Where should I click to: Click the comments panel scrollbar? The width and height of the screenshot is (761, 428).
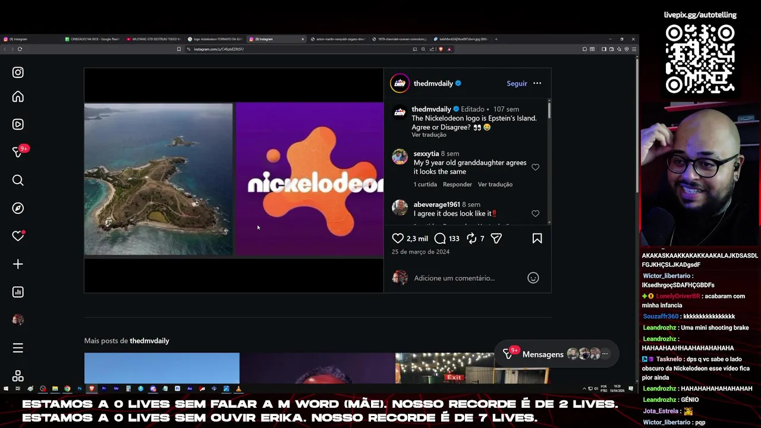[549, 111]
